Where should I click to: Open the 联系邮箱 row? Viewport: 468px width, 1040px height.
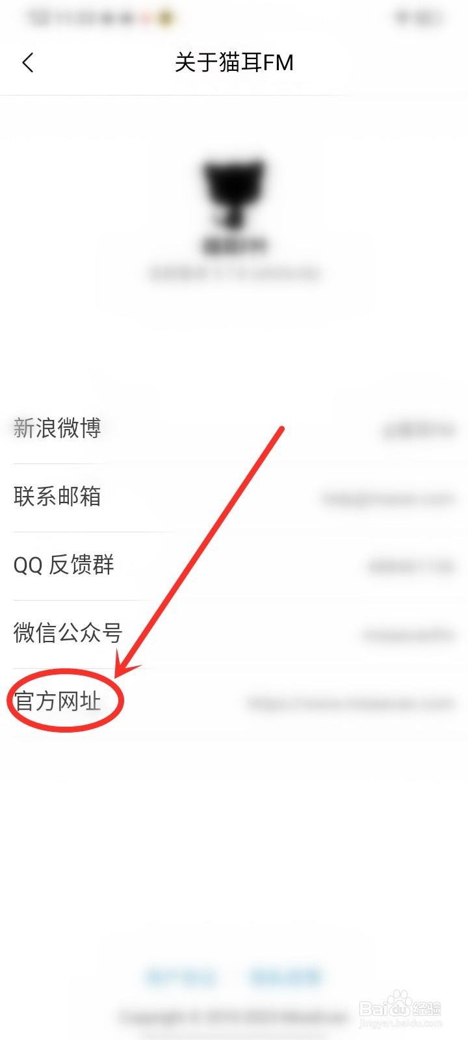tap(234, 497)
